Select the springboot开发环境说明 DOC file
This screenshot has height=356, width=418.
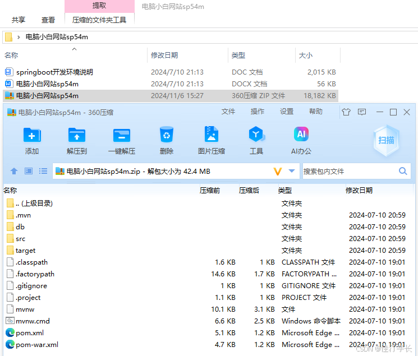[171, 72]
